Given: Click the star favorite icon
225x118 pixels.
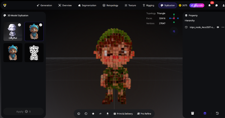Looking at the screenshot, I should pyautogui.click(x=93, y=114).
